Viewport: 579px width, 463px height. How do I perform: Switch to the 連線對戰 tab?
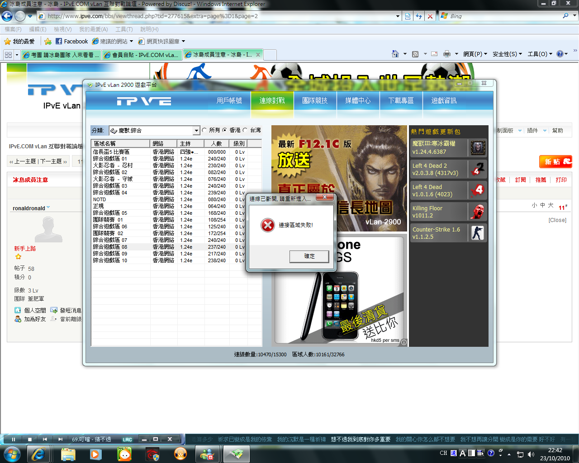point(272,100)
